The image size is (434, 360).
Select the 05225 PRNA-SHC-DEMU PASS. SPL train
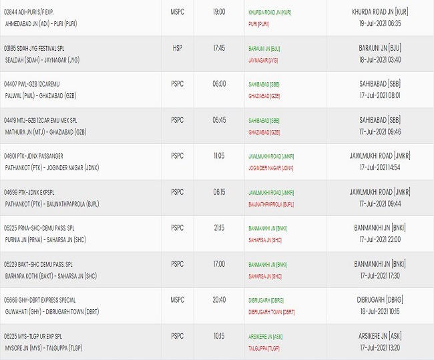coord(41,229)
